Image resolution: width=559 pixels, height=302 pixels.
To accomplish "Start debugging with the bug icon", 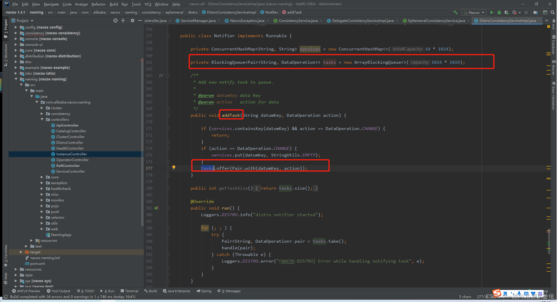I will (x=499, y=12).
